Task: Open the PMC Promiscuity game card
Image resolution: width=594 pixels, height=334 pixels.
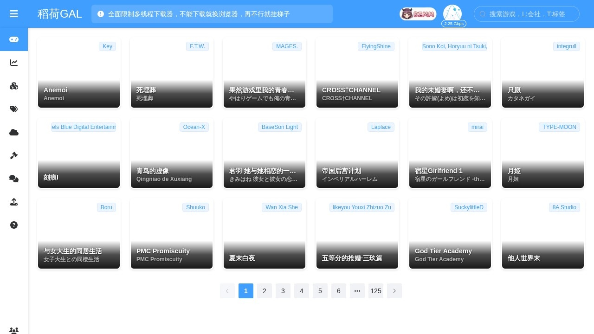Action: pyautogui.click(x=172, y=234)
